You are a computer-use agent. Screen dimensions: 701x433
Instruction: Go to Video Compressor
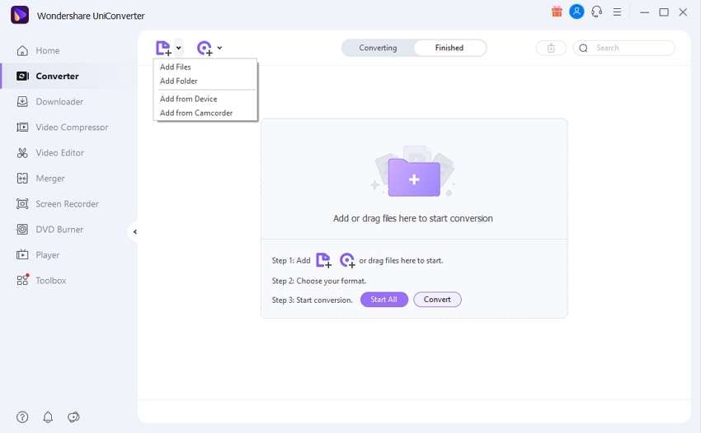(x=72, y=128)
